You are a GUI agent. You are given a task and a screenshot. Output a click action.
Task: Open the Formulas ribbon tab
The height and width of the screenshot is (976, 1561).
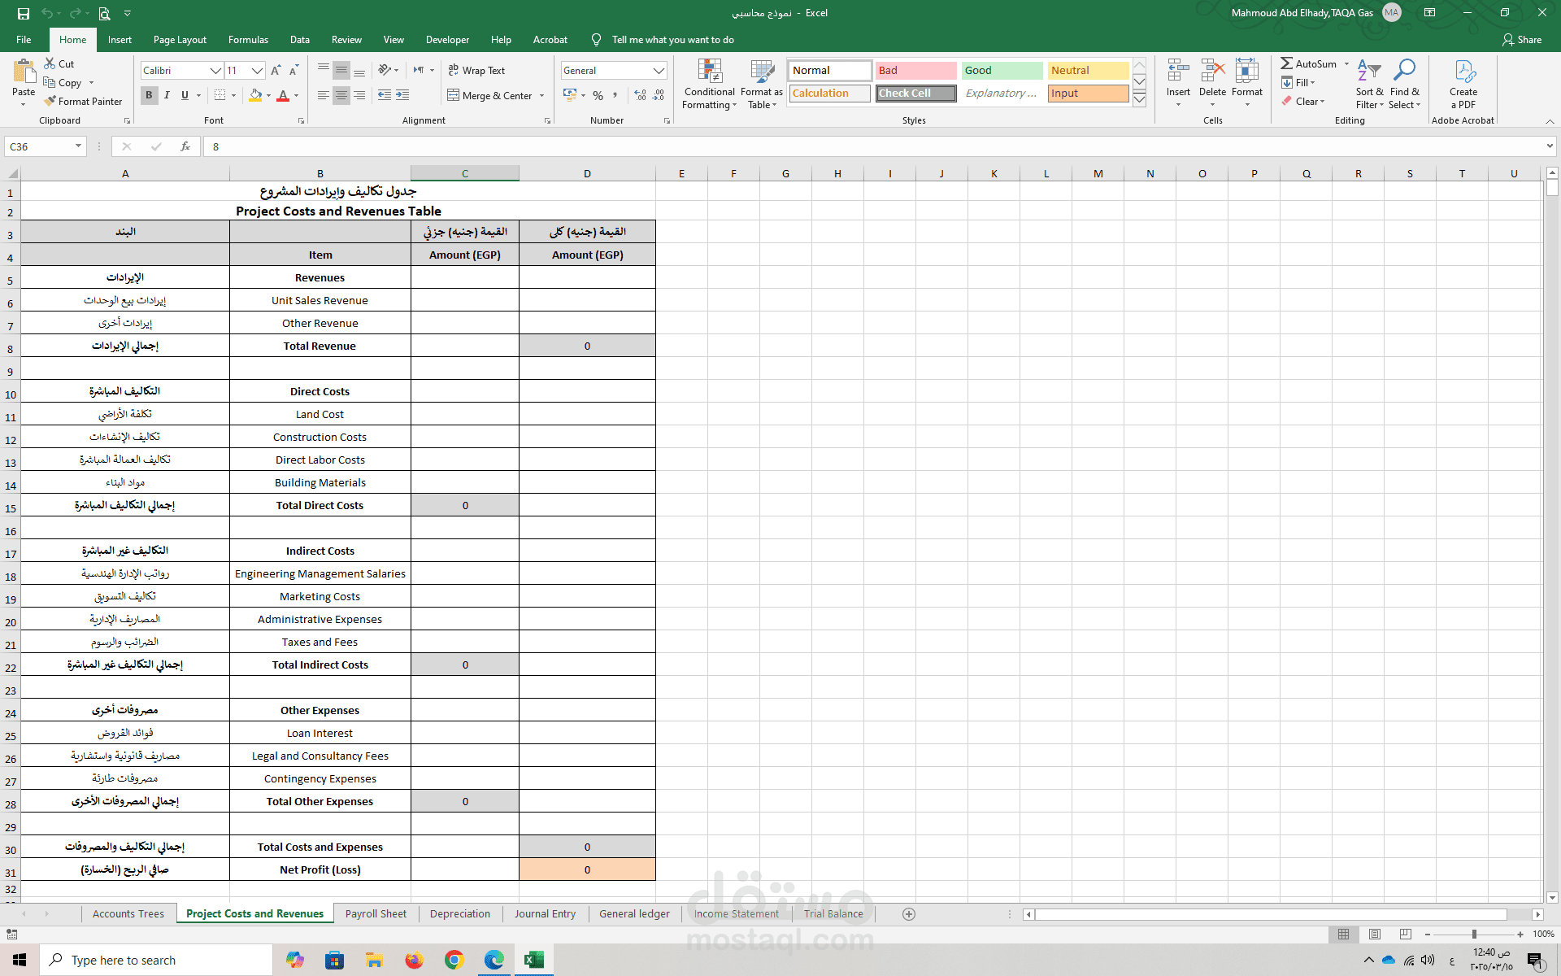(x=248, y=40)
